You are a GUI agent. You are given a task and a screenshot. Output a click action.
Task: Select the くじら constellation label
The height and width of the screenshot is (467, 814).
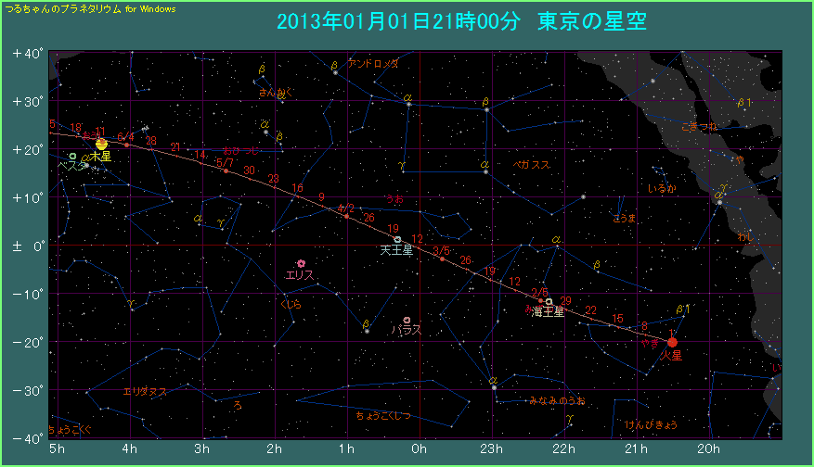tap(290, 303)
